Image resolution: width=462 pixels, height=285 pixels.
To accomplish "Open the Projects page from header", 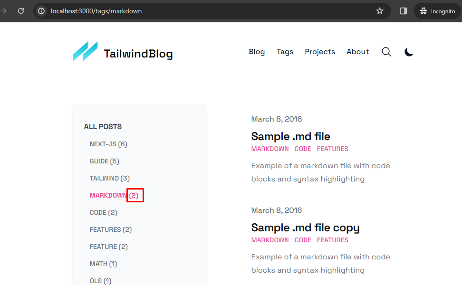I will 320,52.
